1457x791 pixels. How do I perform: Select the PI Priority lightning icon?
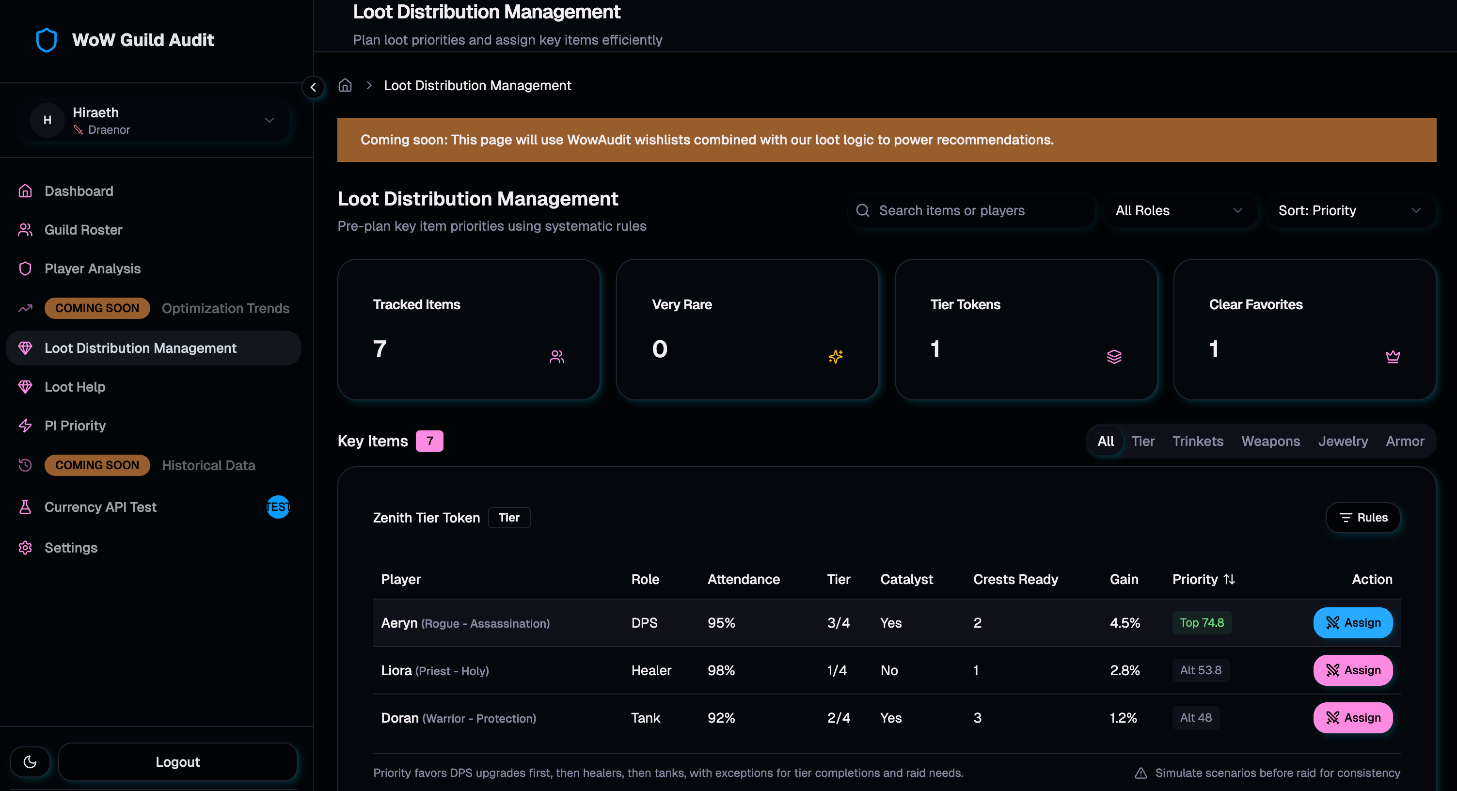click(26, 425)
